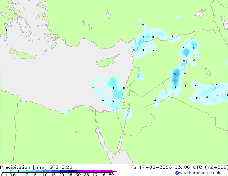Click the legend label "0.1"
Viewport: 228px width, 176px height.
[x=4, y=175]
